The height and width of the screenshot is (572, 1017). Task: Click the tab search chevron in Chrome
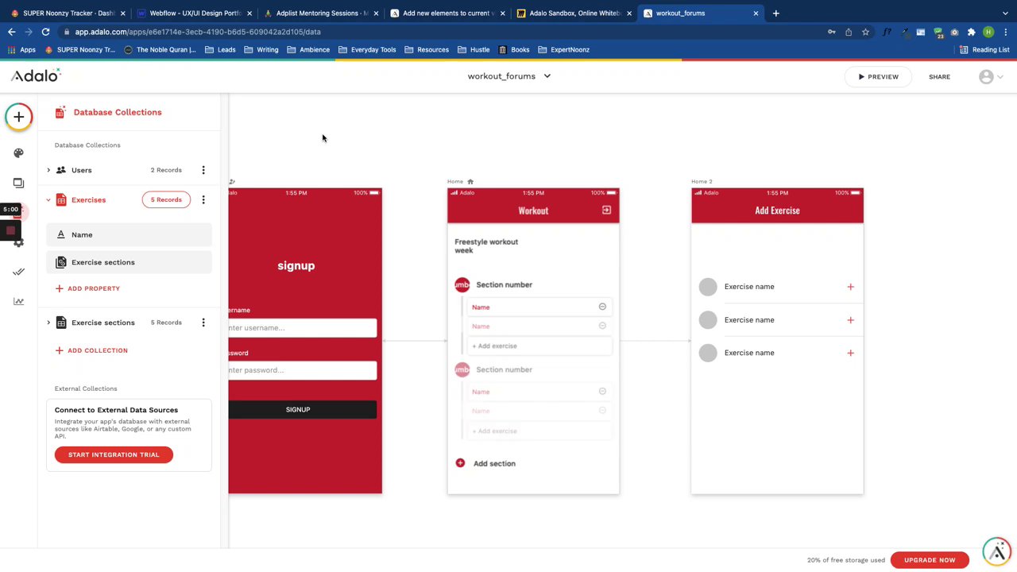coord(1003,13)
